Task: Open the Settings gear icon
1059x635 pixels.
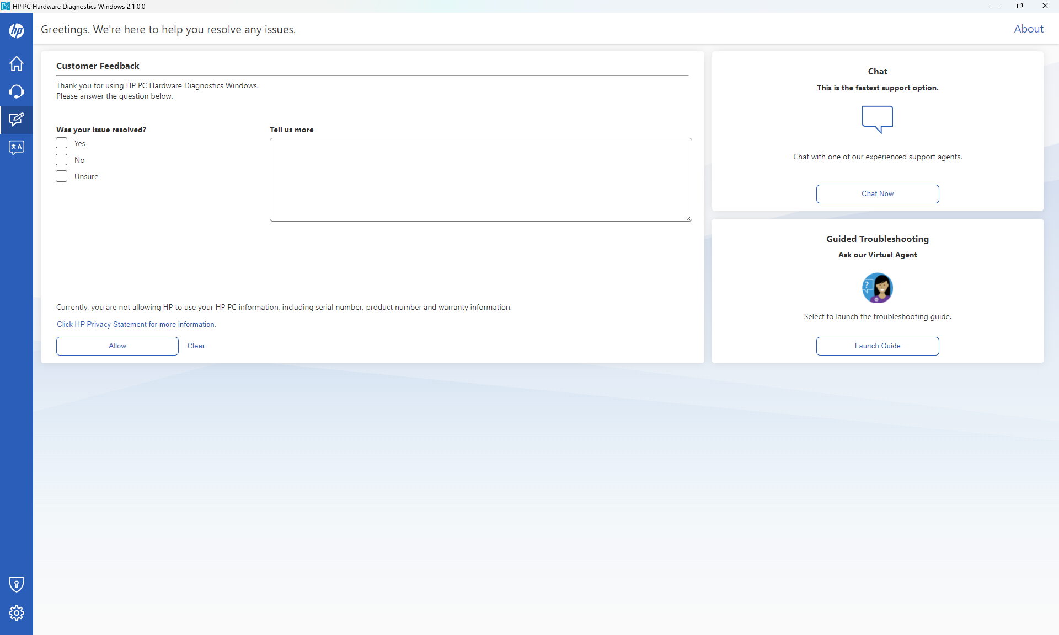Action: coord(17,613)
